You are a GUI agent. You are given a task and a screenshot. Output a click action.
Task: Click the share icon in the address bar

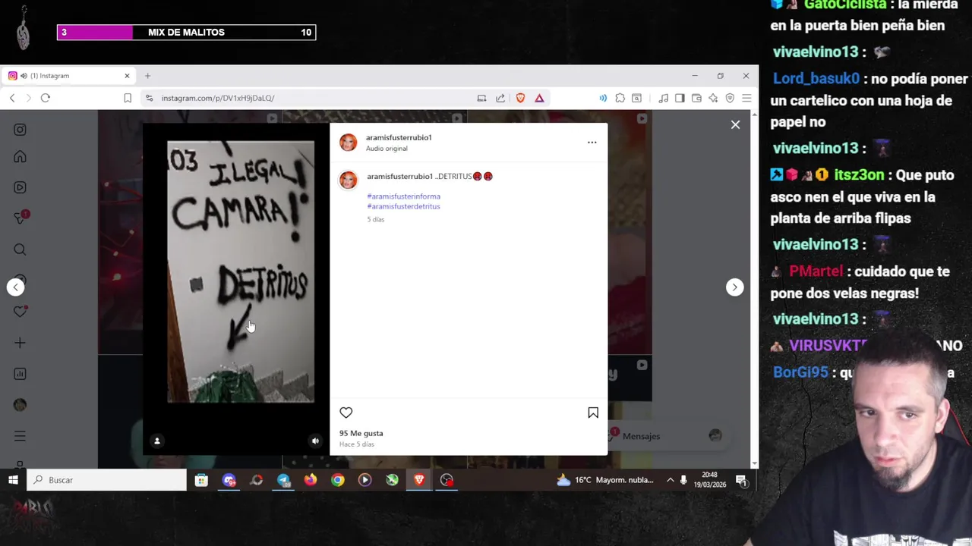(x=500, y=98)
